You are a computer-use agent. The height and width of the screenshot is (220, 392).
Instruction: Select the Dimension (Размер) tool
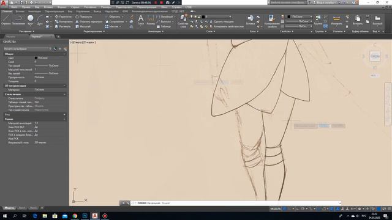pyautogui.click(x=151, y=20)
